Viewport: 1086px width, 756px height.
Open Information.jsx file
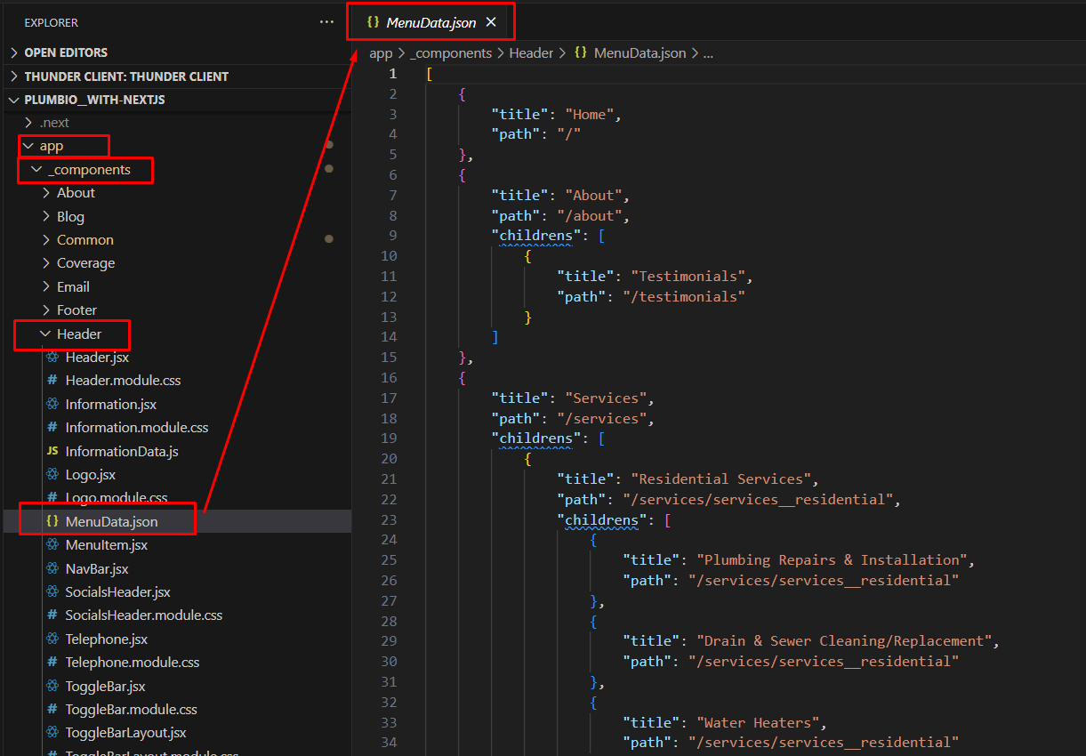(x=110, y=404)
